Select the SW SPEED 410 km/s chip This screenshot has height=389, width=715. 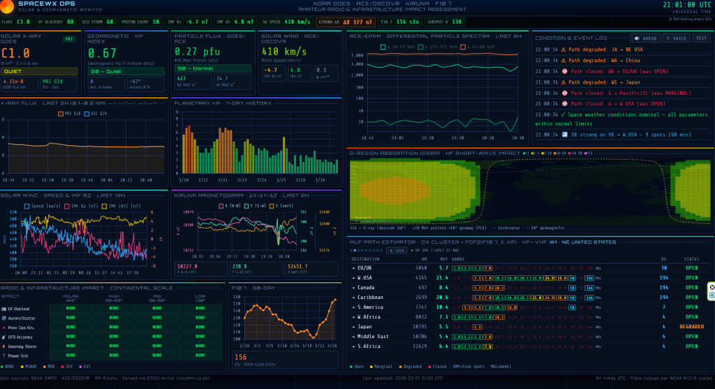[286, 22]
